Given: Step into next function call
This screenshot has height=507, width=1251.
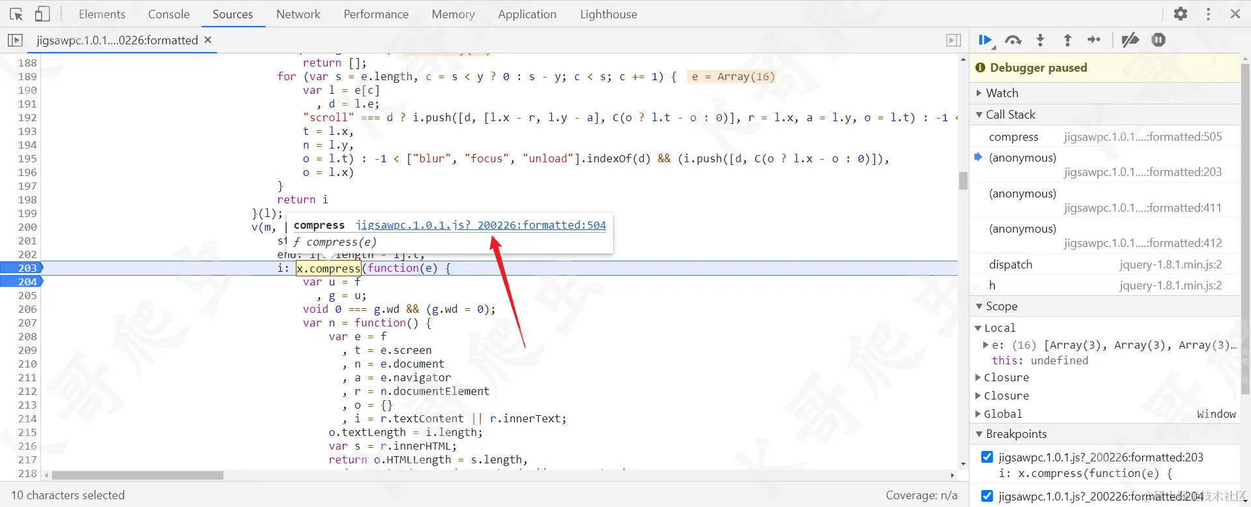Looking at the screenshot, I should pyautogui.click(x=1041, y=40).
